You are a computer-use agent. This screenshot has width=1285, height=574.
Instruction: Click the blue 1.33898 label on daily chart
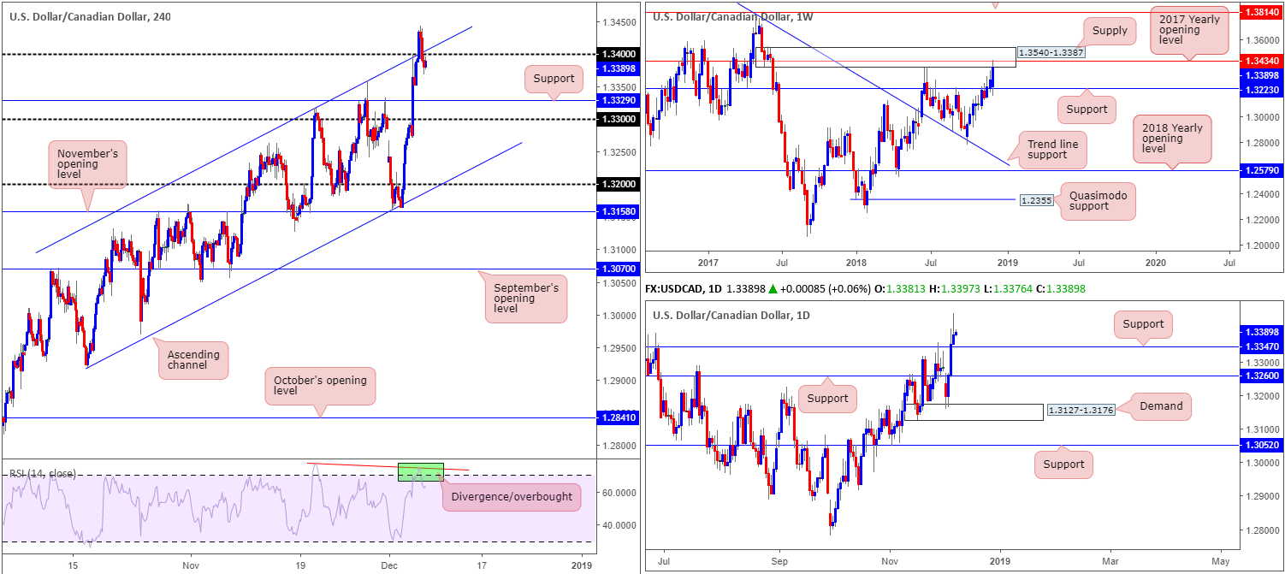coord(1262,333)
